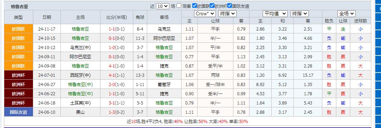Open the 终指 dropdown beside 平均值

pyautogui.click(x=300, y=14)
